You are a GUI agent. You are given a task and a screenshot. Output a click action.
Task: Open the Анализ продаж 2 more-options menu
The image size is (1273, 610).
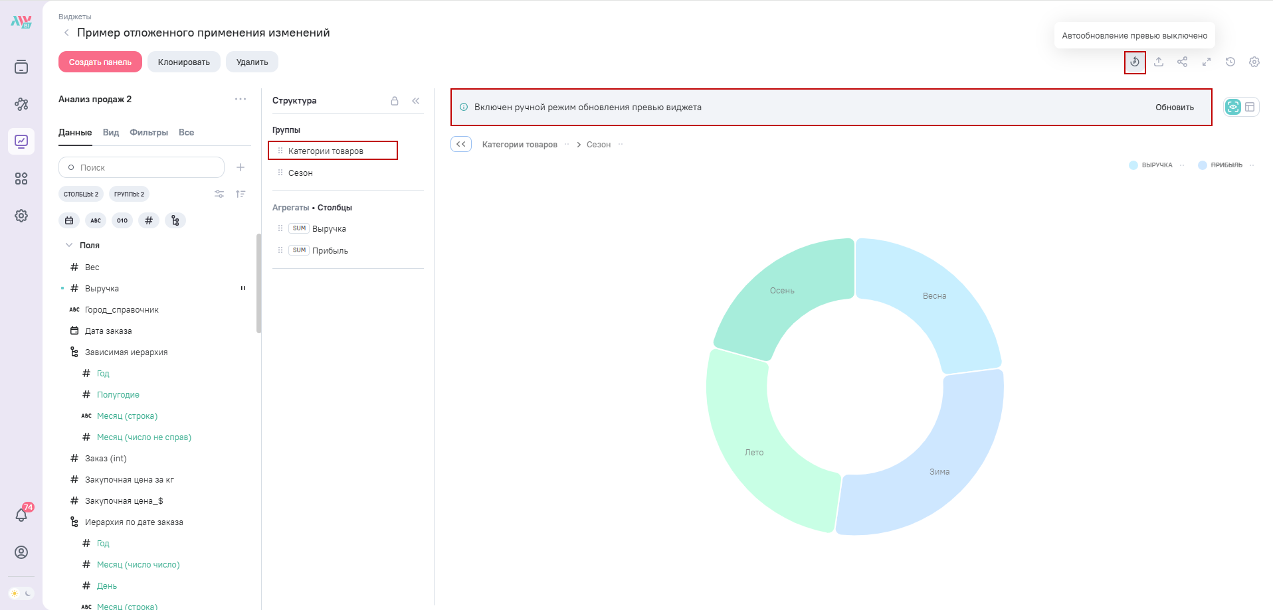[241, 99]
